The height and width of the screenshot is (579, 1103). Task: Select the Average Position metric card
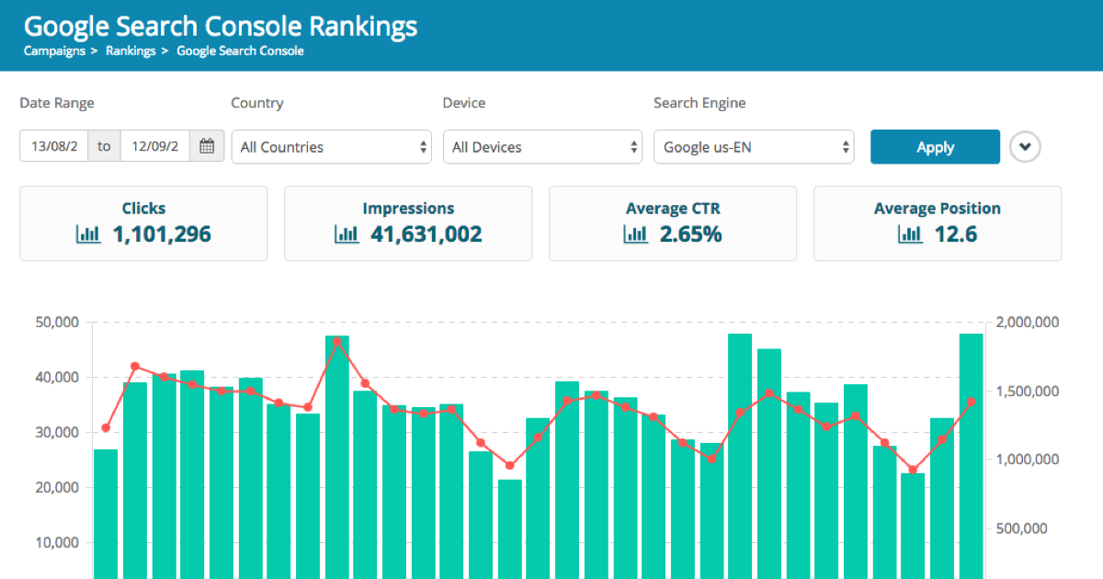coord(938,223)
